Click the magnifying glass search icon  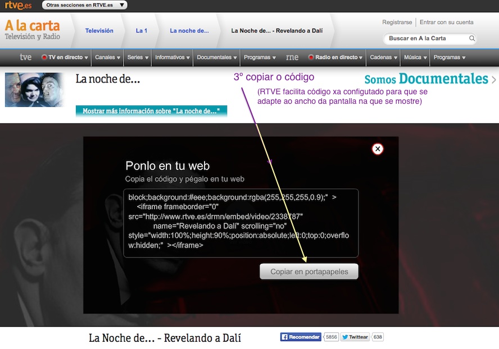point(473,39)
